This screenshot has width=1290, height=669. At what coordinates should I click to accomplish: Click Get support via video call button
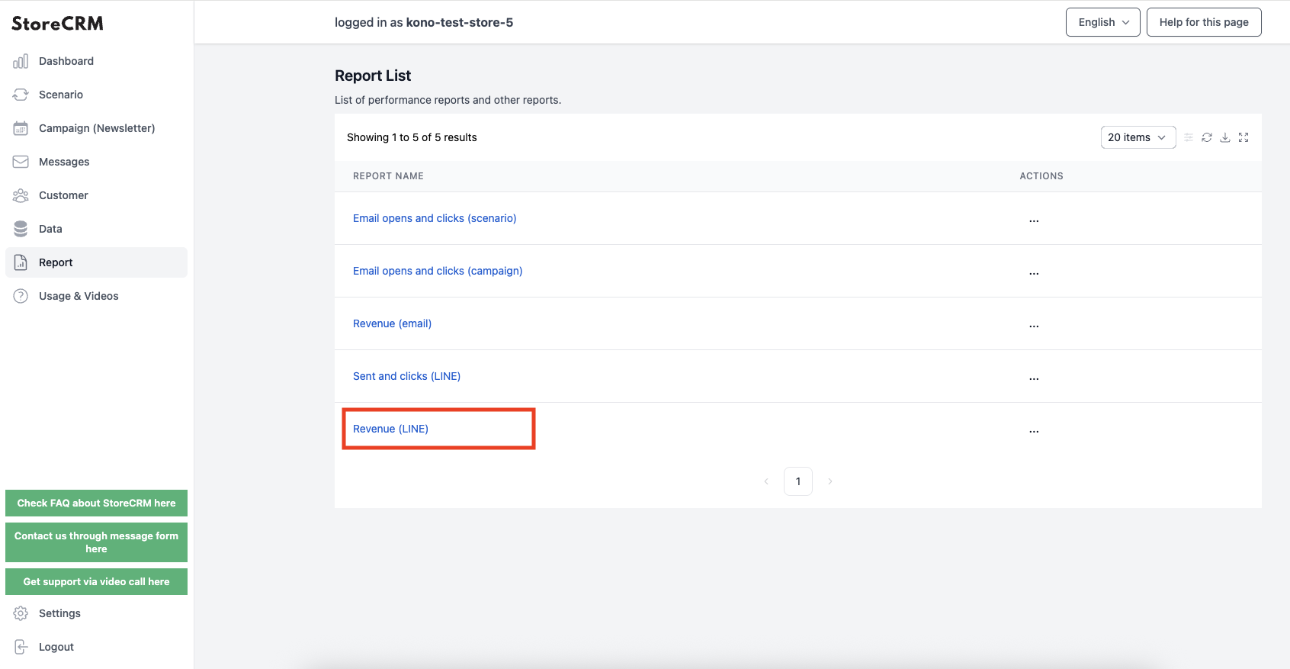(96, 581)
